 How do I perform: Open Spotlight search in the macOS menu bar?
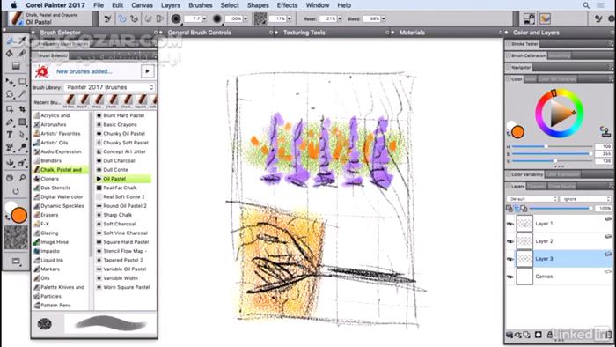586,5
